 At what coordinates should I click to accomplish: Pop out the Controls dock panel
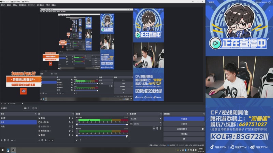[204, 114]
